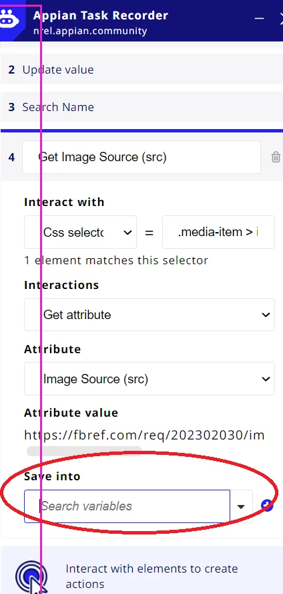Image resolution: width=283 pixels, height=594 pixels.
Task: Open the Css selector type dropdown
Action: tap(81, 232)
